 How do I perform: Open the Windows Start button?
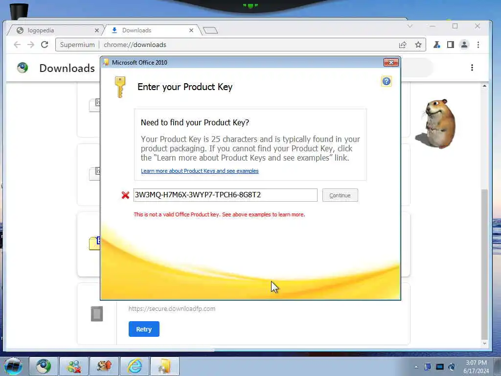tap(13, 366)
